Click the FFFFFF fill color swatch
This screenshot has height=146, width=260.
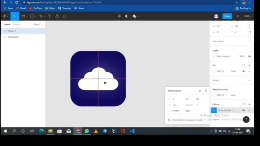[214, 71]
